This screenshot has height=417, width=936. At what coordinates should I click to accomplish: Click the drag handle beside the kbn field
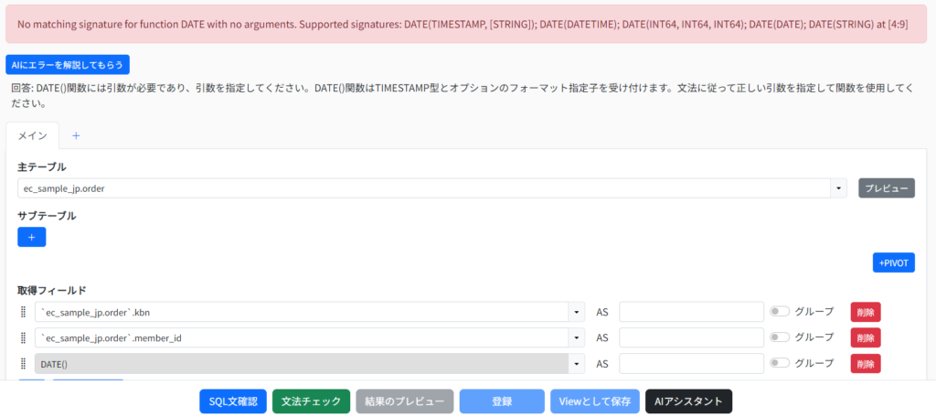coord(24,312)
